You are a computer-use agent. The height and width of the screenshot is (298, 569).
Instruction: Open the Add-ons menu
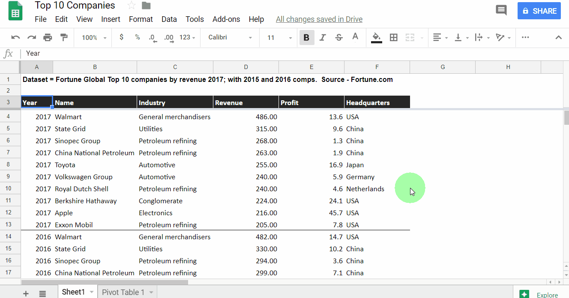(x=226, y=19)
